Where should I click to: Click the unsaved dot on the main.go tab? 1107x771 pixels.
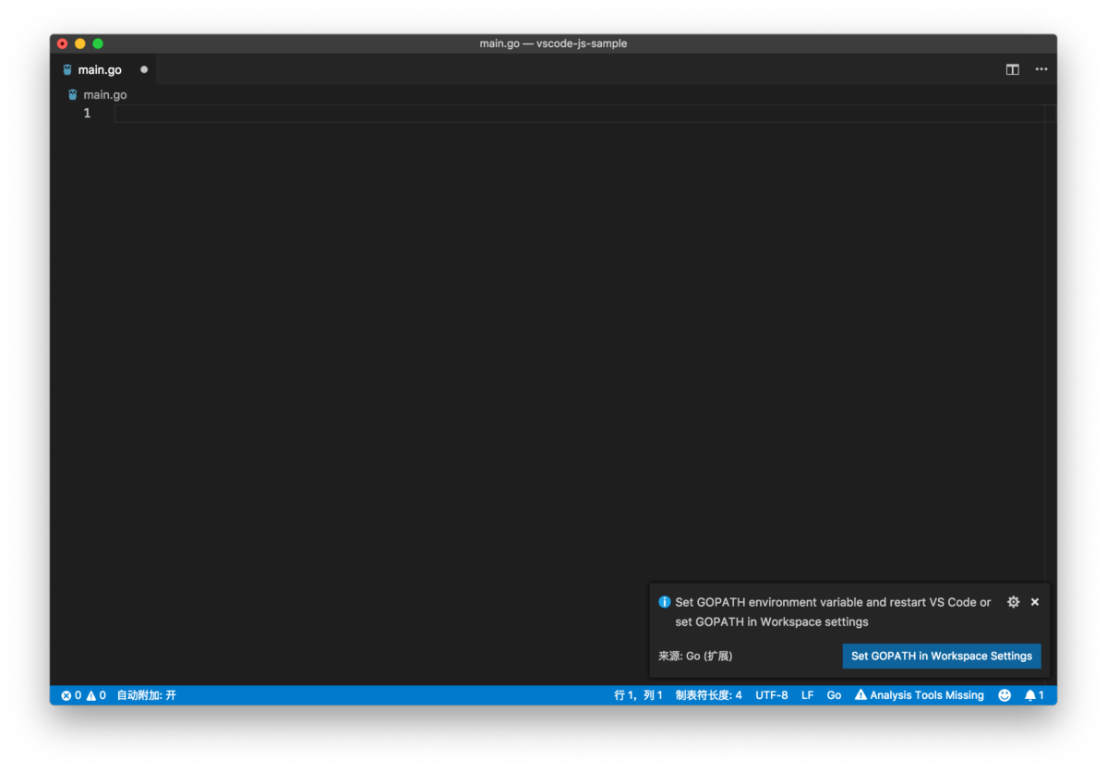(x=144, y=69)
